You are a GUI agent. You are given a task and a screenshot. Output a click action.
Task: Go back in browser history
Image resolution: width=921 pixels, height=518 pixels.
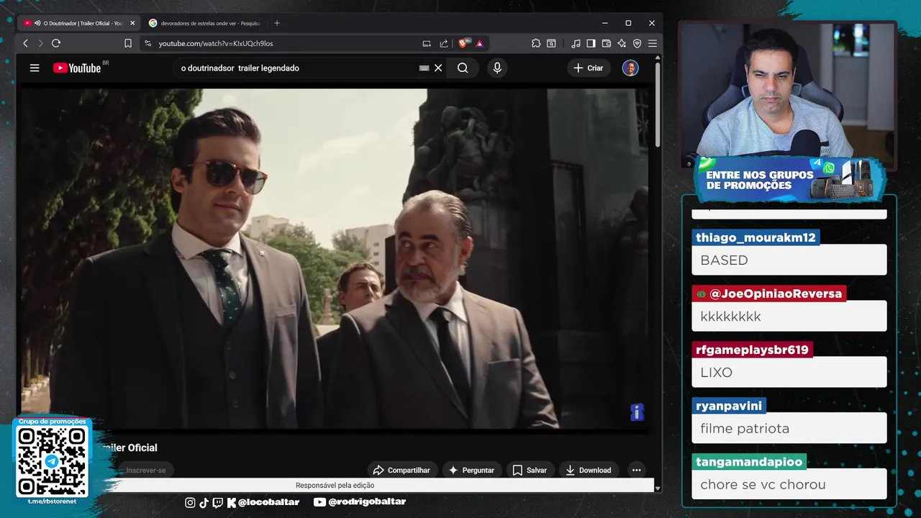25,43
